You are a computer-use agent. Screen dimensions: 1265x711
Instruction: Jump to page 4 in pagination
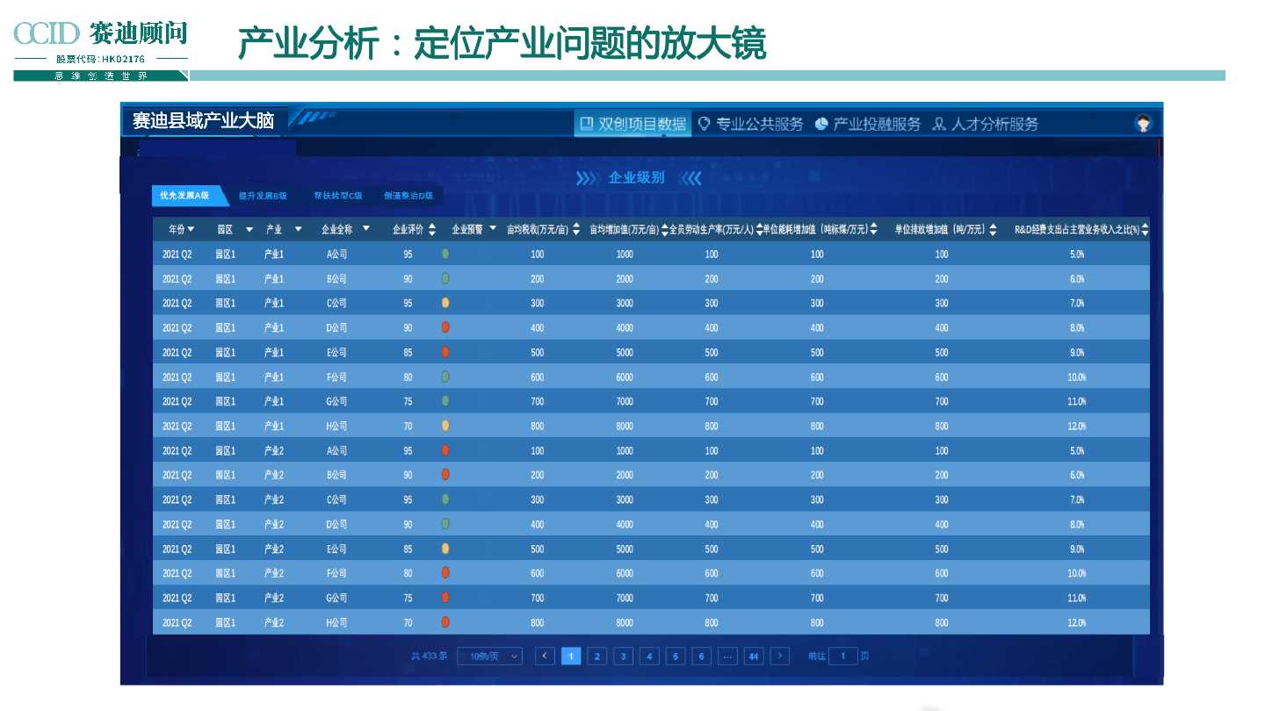(649, 656)
